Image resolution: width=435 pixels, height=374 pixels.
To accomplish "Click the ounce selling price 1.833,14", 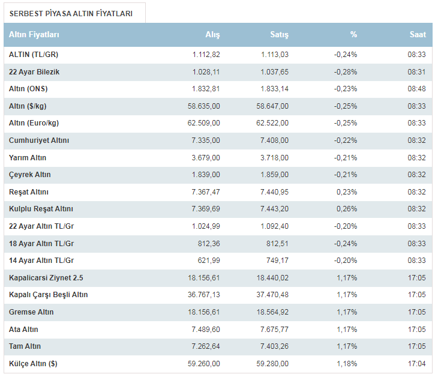I will 274,89.
